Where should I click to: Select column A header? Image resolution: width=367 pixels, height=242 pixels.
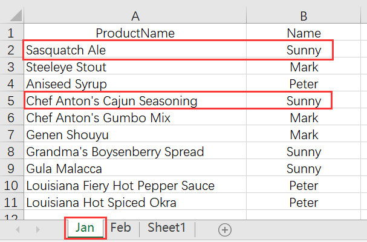[135, 16]
